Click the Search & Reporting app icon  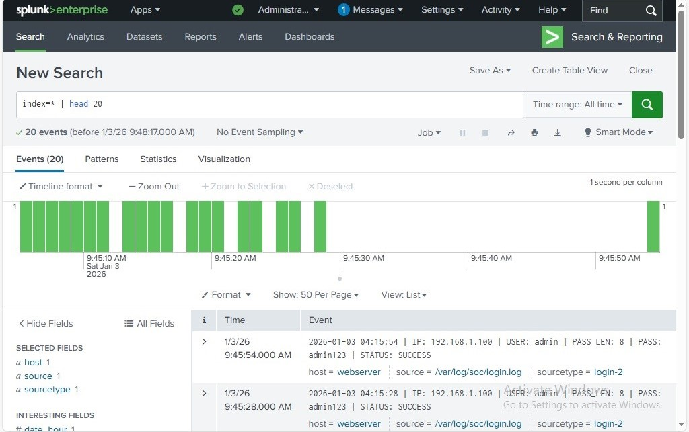(x=552, y=37)
